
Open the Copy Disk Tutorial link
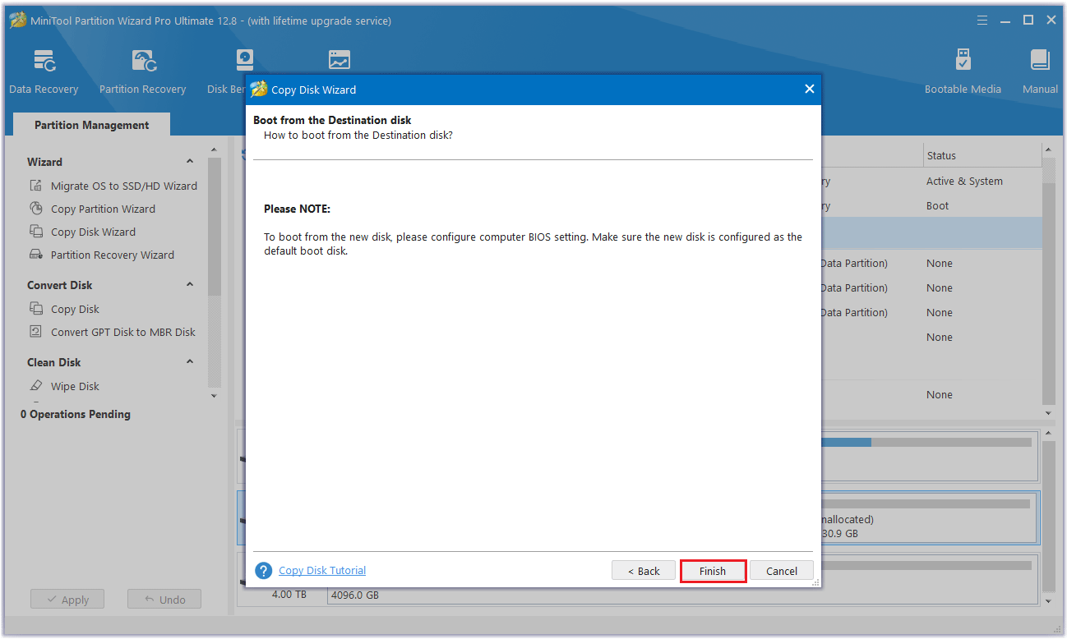coord(322,570)
